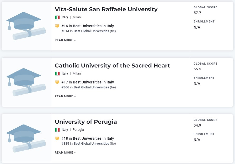
Task: Click Catholic University graduation cap image
Action: click(26, 82)
